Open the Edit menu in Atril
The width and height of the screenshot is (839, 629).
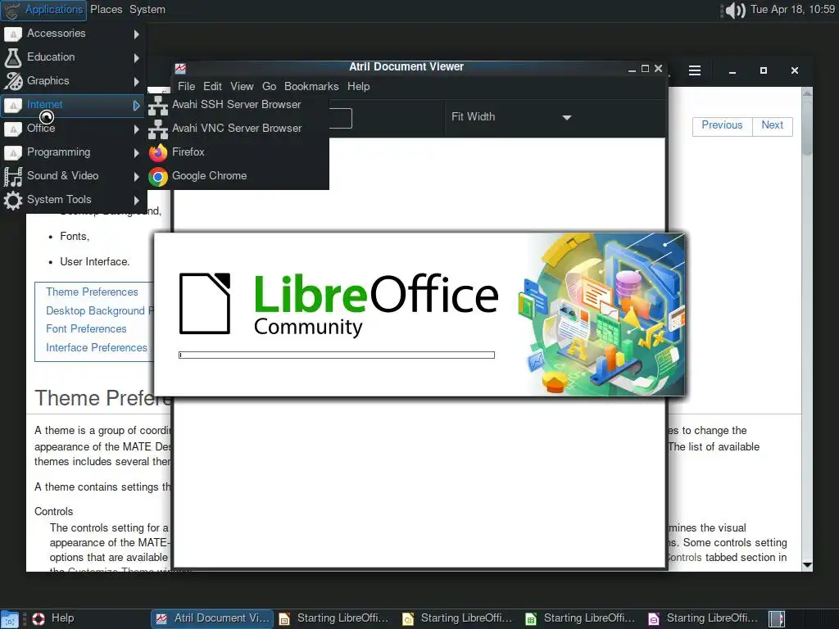point(212,86)
